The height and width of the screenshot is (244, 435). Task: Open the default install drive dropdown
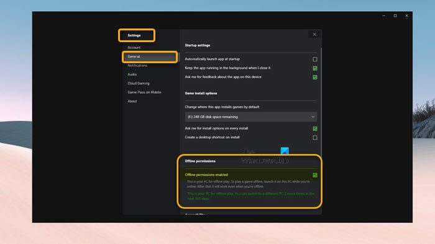pos(251,117)
